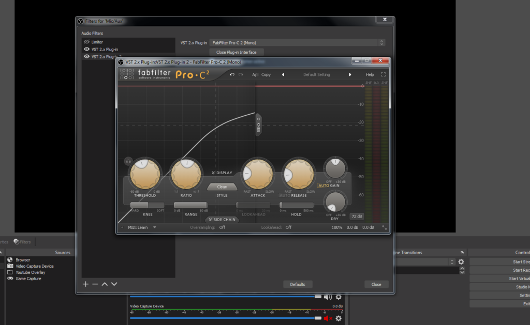The height and width of the screenshot is (325, 530).
Task: Collapse the DISPLAY section
Action: (x=222, y=173)
